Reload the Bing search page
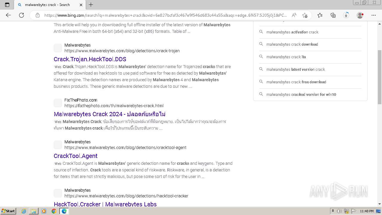The image size is (382, 215). click(21, 15)
